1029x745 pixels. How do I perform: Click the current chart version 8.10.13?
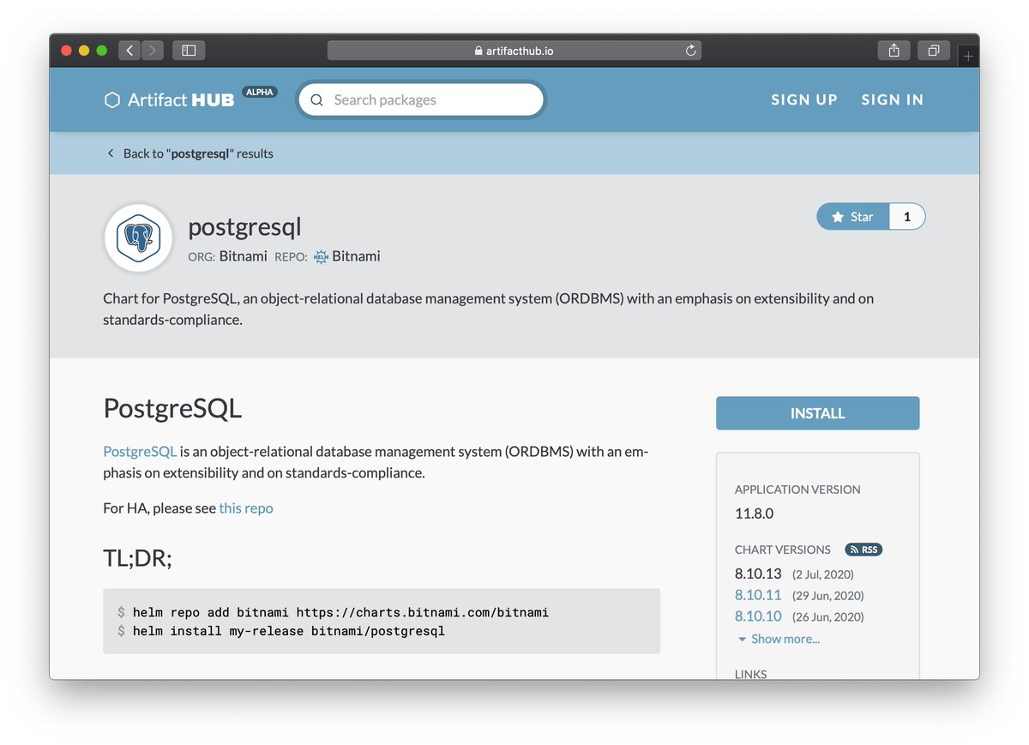pos(758,574)
